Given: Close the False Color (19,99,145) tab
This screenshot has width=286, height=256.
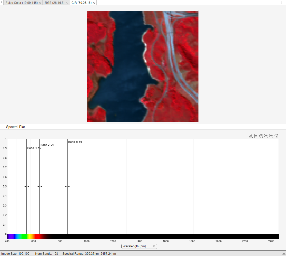Looking at the screenshot, I should tap(40, 3).
